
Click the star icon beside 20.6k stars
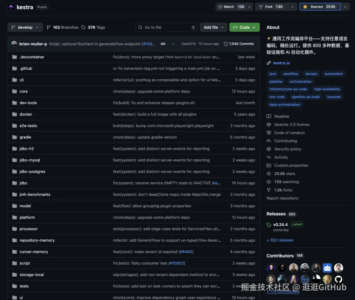pyautogui.click(x=269, y=174)
